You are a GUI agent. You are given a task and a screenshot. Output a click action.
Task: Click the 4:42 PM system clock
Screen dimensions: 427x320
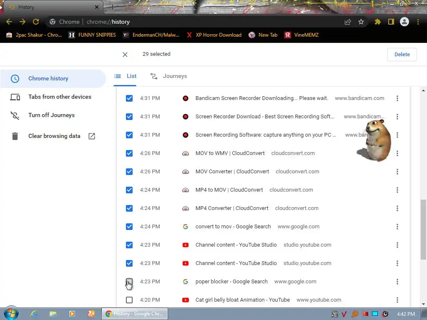coord(406,314)
